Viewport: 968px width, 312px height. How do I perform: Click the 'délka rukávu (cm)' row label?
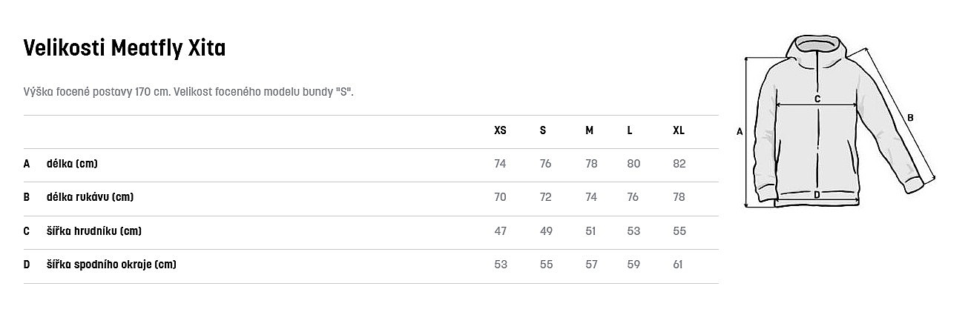click(90, 197)
